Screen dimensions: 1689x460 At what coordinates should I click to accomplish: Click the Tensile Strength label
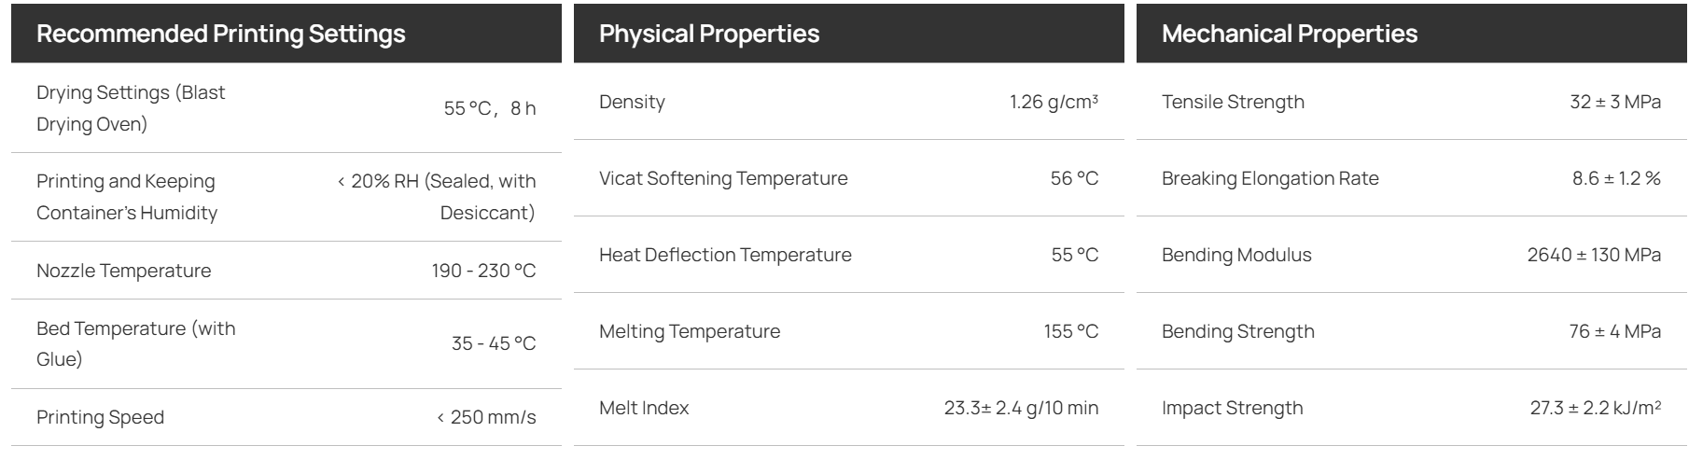(x=1233, y=102)
